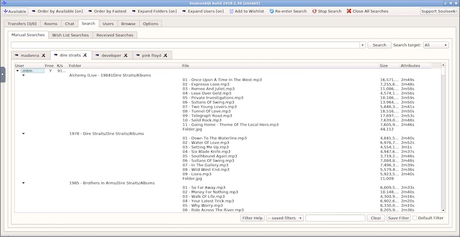460x237 pixels.
Task: Click the Clear filter button
Action: point(376,218)
